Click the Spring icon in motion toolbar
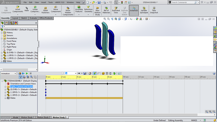 click(x=107, y=73)
